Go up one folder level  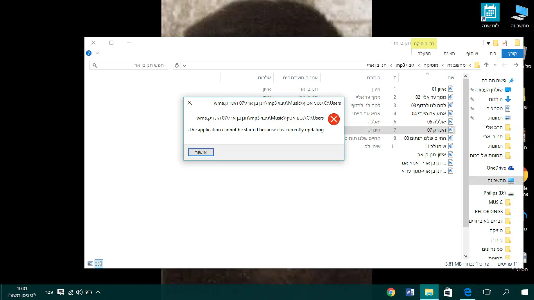pyautogui.click(x=486, y=65)
